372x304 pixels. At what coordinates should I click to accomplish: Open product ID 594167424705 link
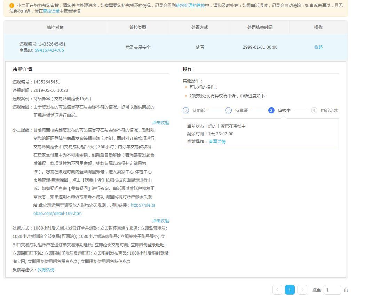[x=49, y=50]
